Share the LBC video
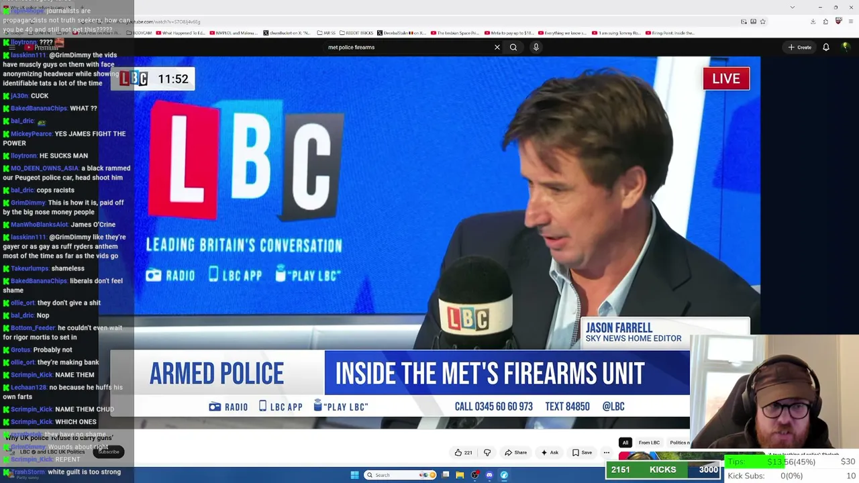Viewport: 859px width, 483px height. (515, 453)
